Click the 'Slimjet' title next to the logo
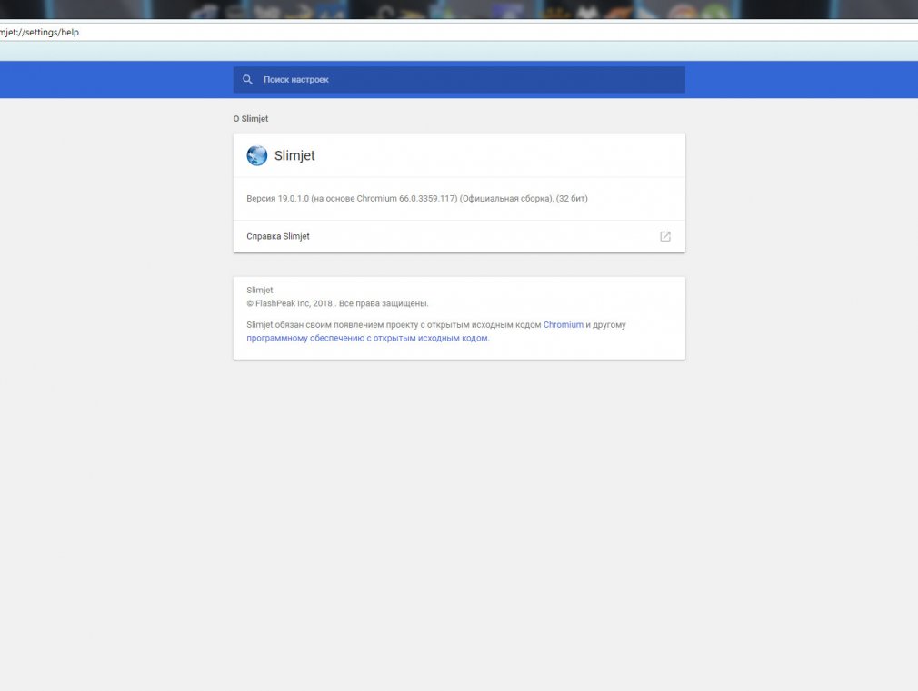Image resolution: width=918 pixels, height=691 pixels. tap(294, 155)
